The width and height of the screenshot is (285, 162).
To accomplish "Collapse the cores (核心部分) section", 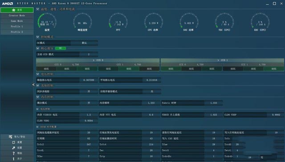I will coord(37,49).
